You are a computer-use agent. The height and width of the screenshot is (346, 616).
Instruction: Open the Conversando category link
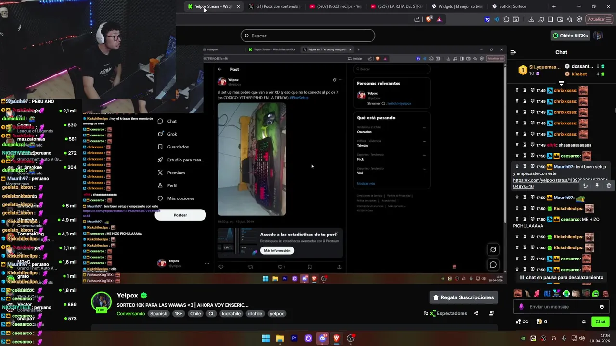pyautogui.click(x=130, y=314)
